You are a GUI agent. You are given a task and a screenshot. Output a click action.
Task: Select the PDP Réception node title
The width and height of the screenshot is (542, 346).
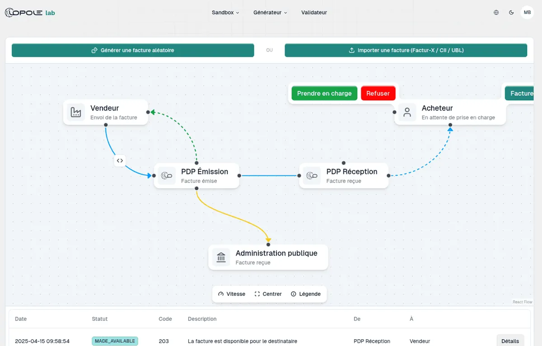[x=352, y=171]
